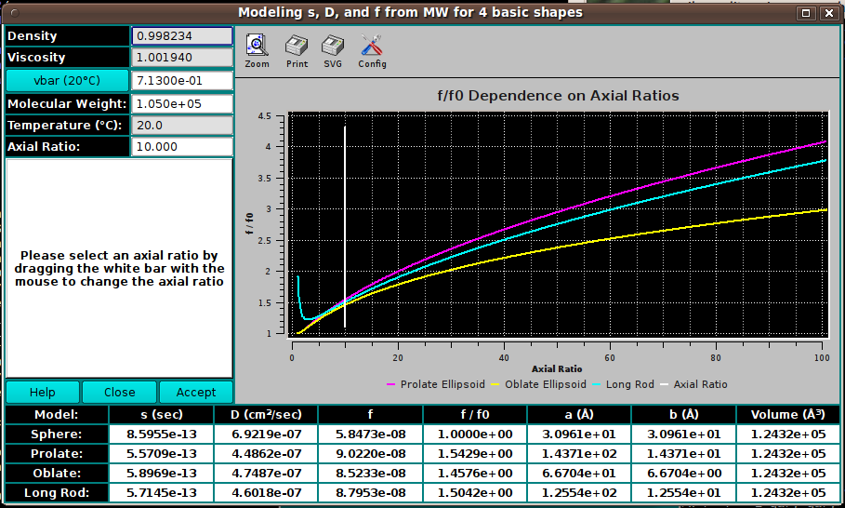Viewport: 845px width, 508px height.
Task: Select the Prolate s (sec) table cell
Action: click(x=162, y=453)
